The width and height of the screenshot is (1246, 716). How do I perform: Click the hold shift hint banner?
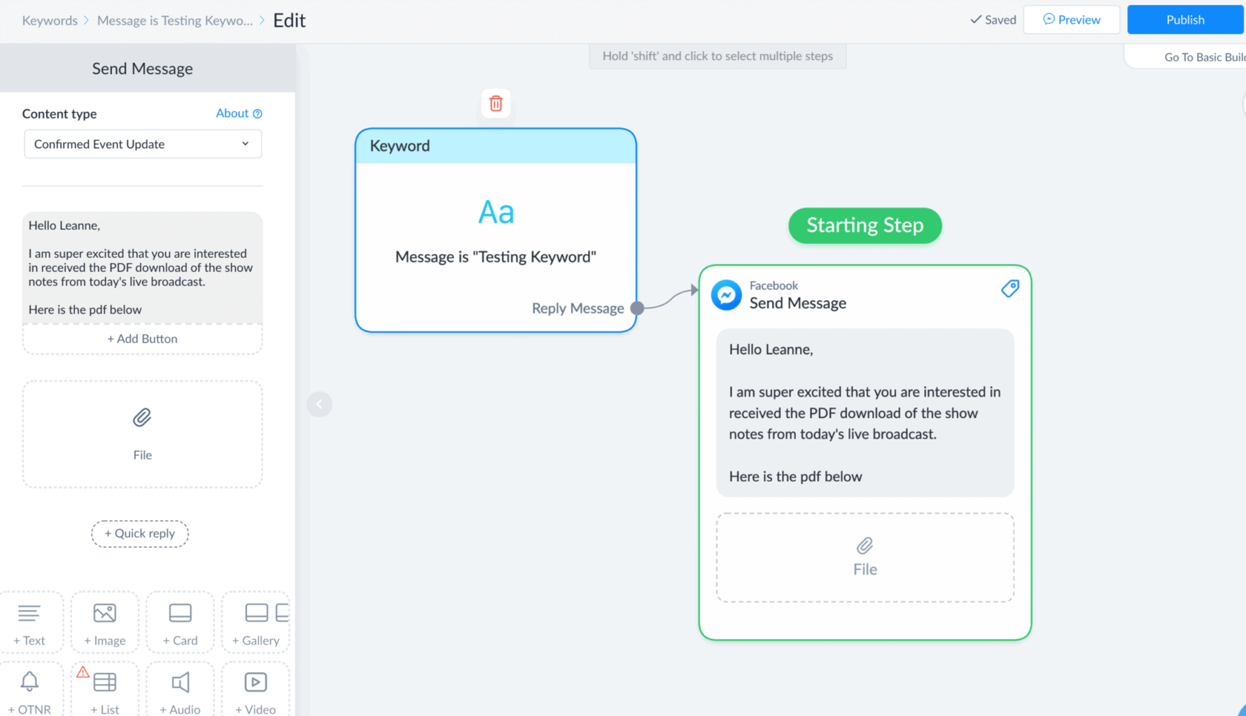[717, 56]
